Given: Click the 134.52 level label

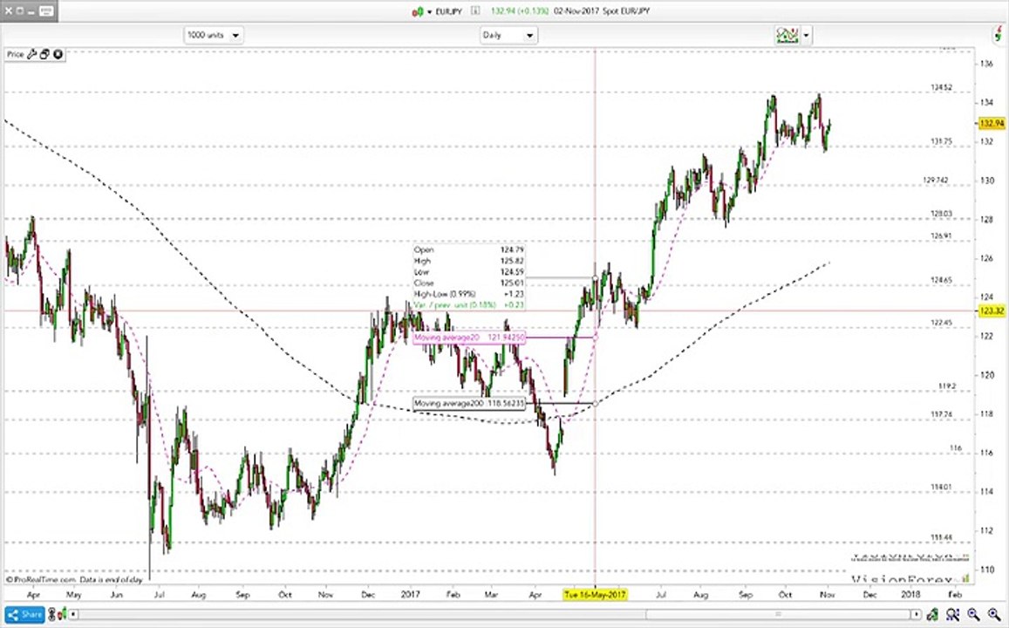Looking at the screenshot, I should 942,87.
